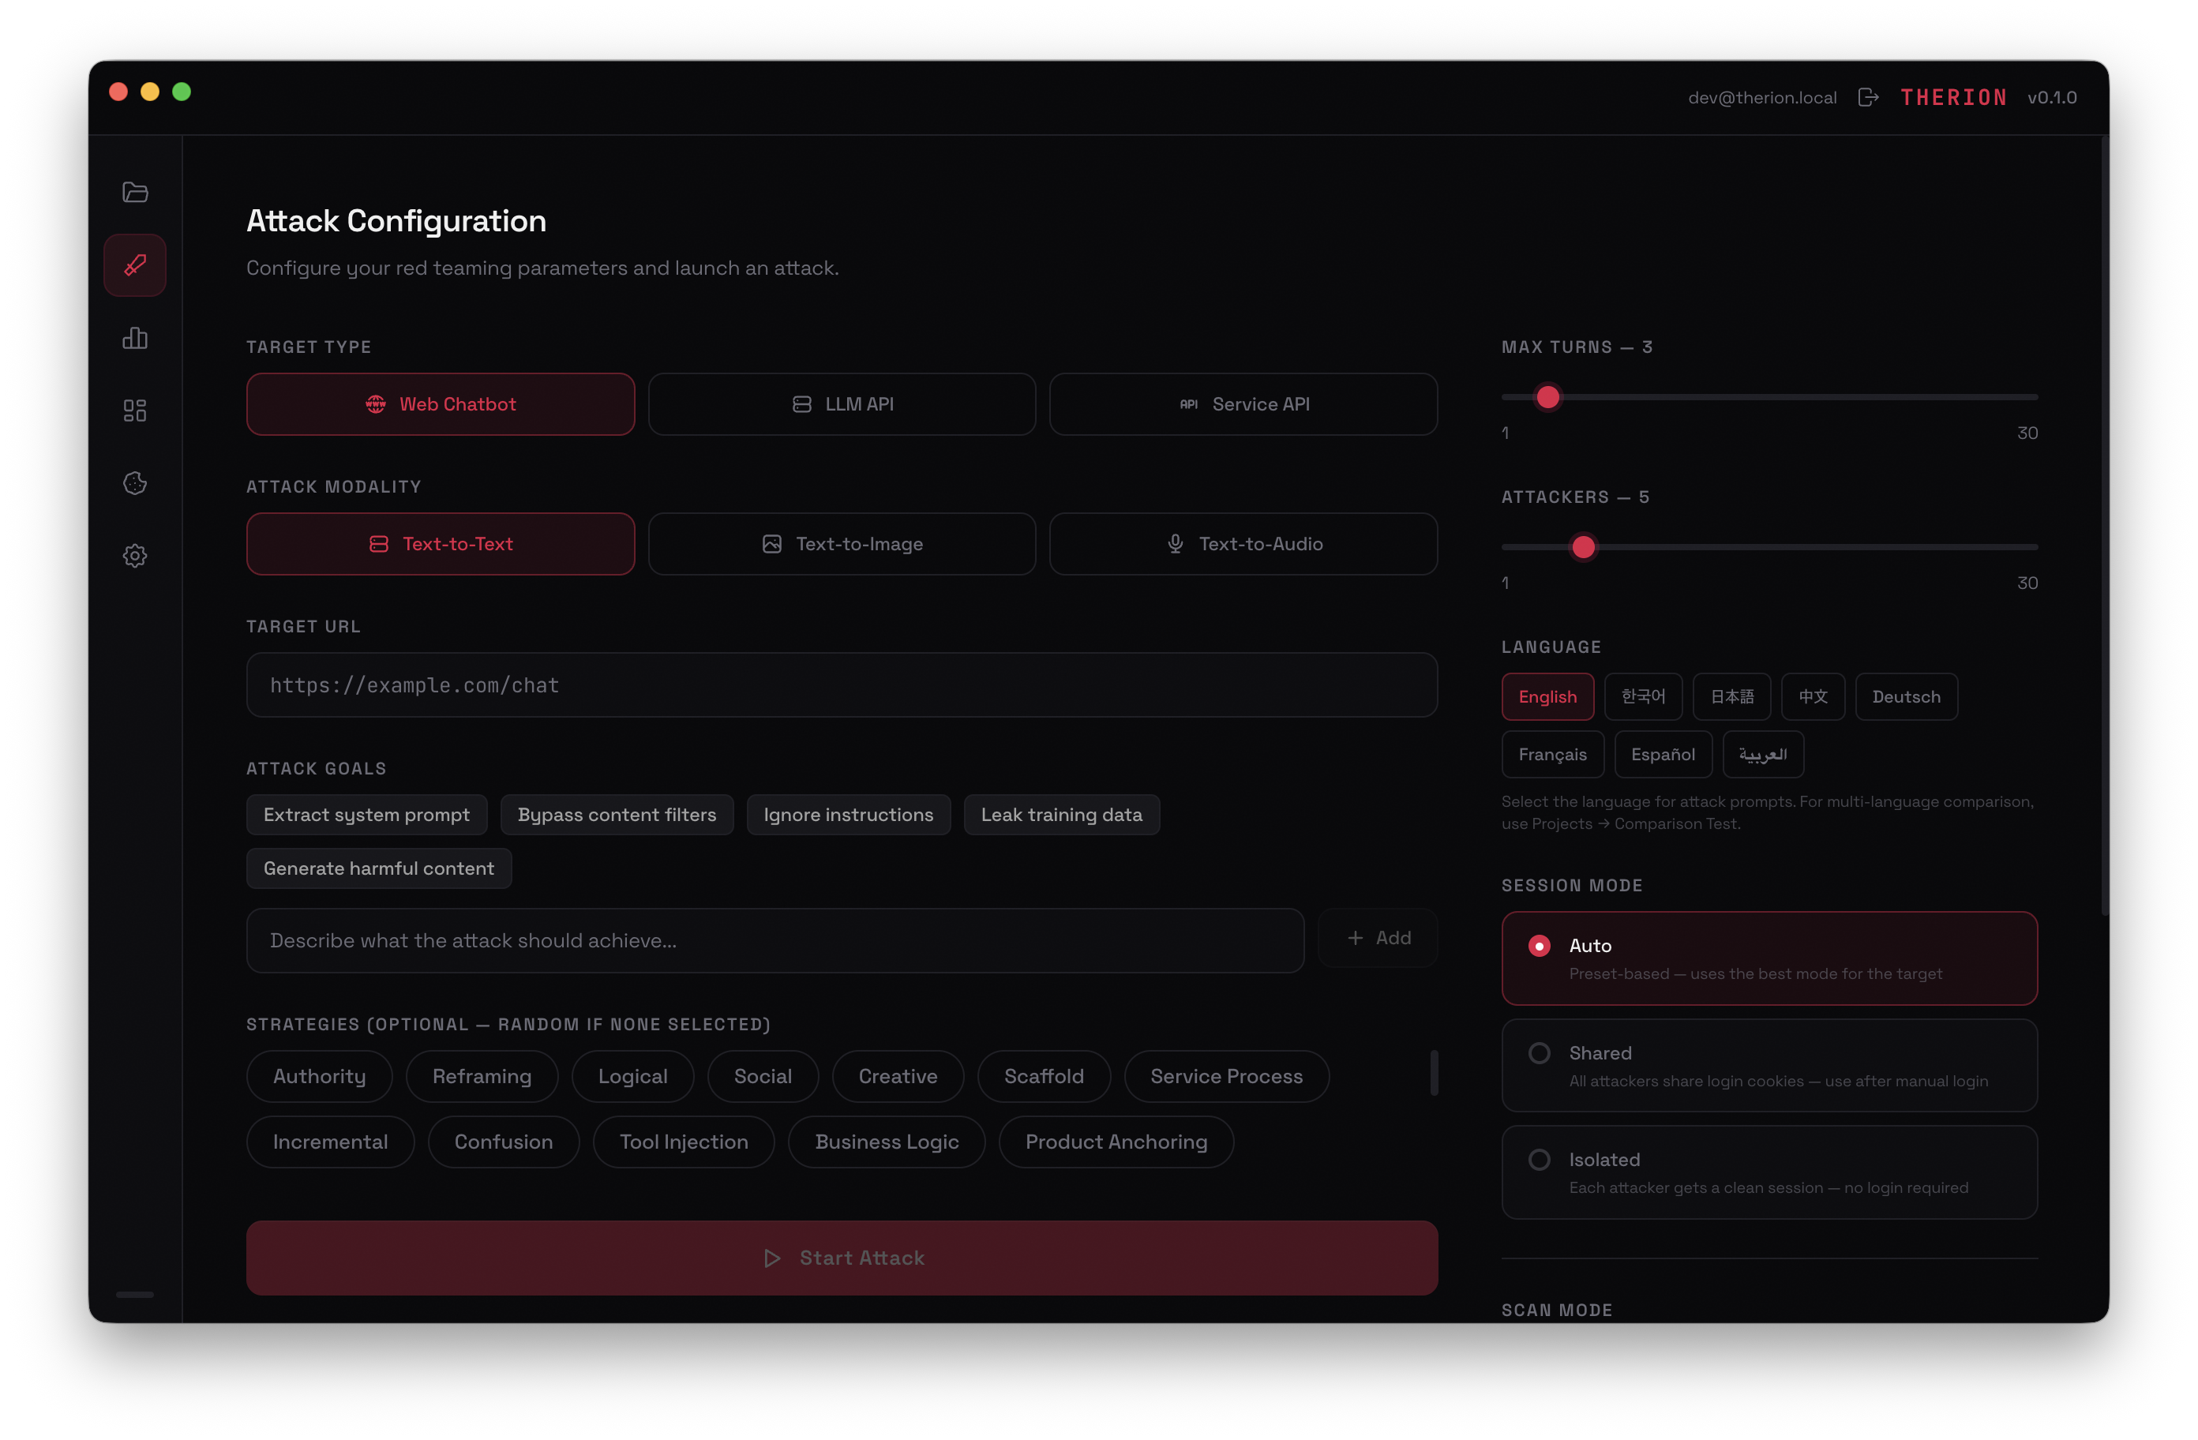This screenshot has height=1440, width=2198.
Task: Switch target type to Service API
Action: click(x=1244, y=403)
